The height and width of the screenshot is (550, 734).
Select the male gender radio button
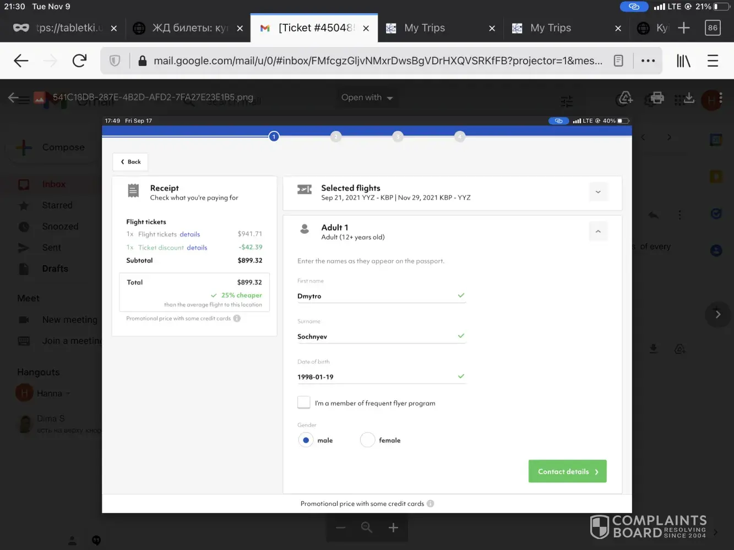coord(306,440)
